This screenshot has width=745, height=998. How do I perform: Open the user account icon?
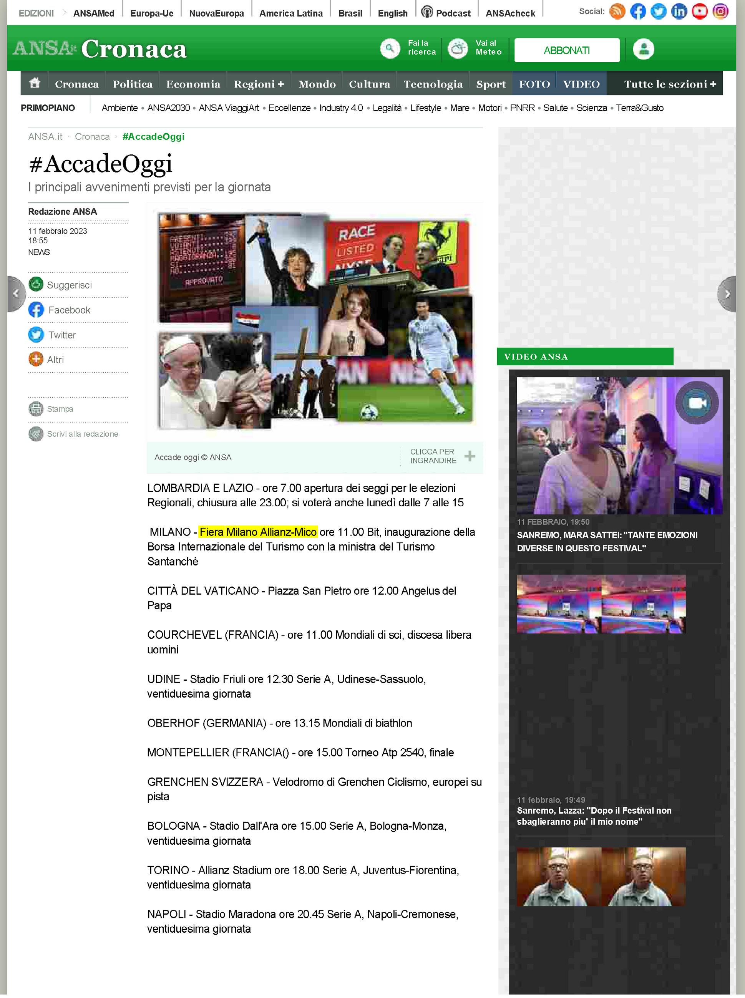643,49
